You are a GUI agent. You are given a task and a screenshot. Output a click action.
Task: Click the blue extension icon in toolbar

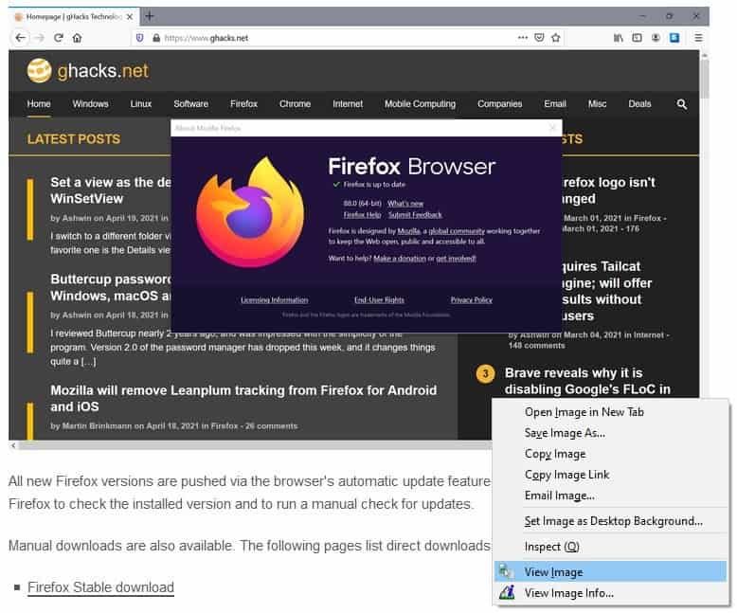tap(674, 38)
